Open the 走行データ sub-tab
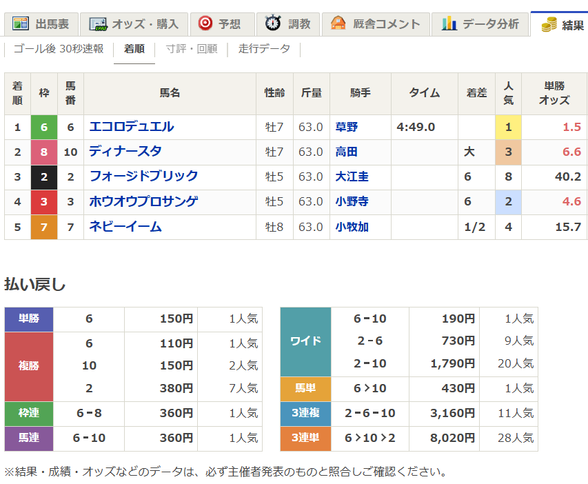This screenshot has width=588, height=484. [x=265, y=49]
